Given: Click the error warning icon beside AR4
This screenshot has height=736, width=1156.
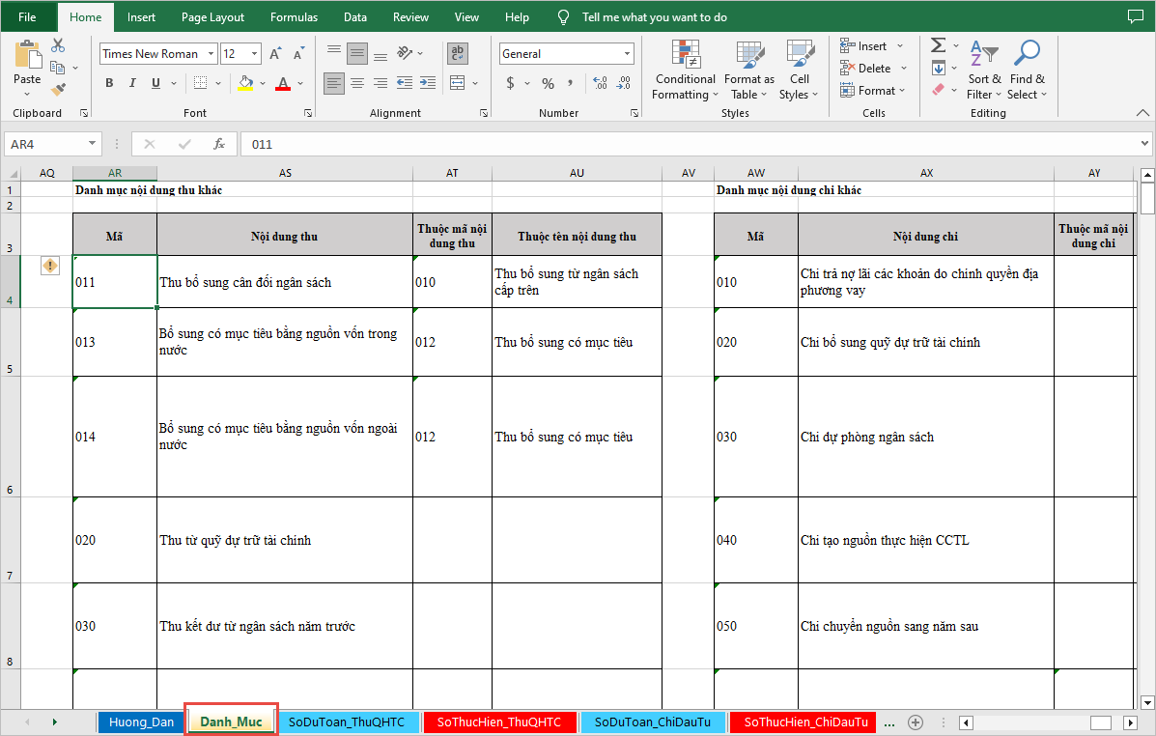Looking at the screenshot, I should click(50, 266).
